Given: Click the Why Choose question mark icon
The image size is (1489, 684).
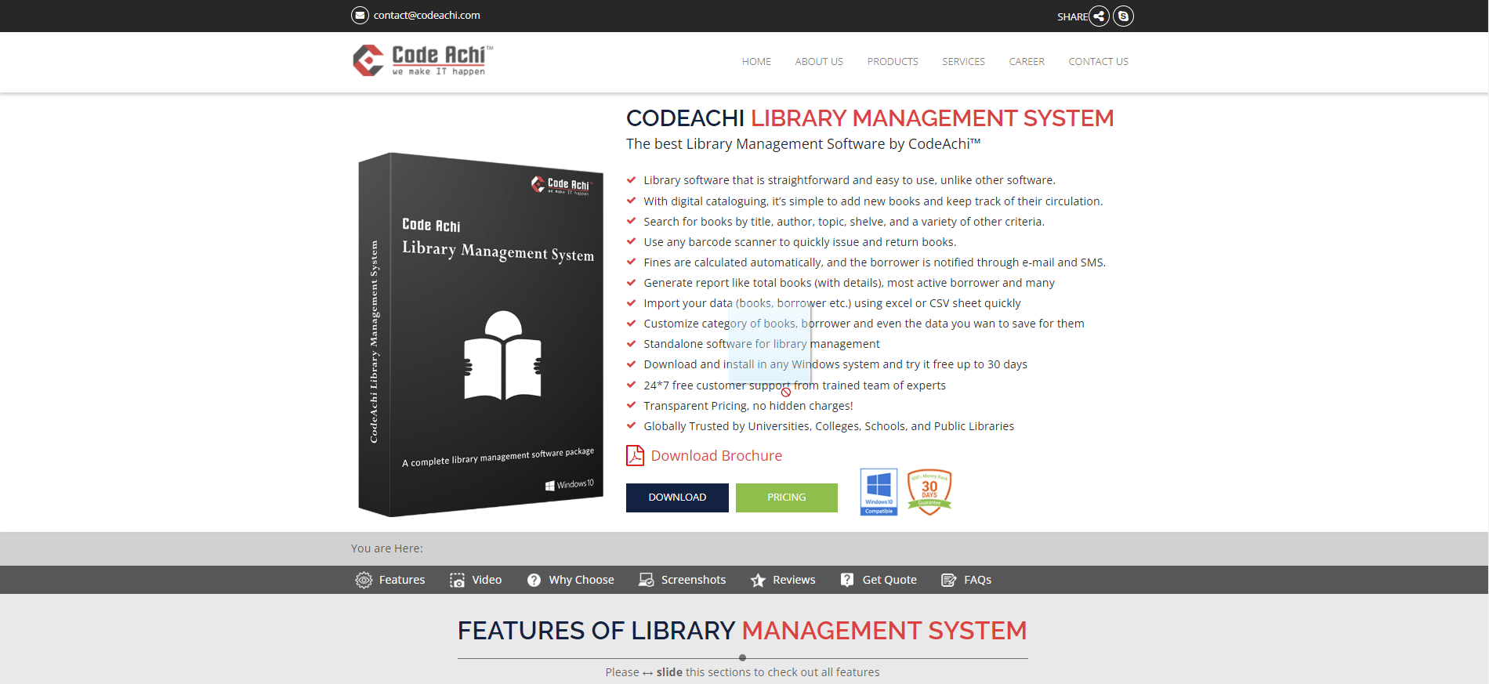Looking at the screenshot, I should point(534,580).
